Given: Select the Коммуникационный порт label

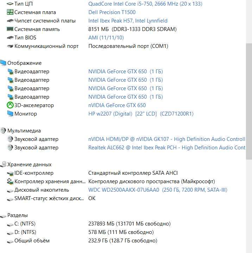Looking at the screenshot, I should click(x=46, y=46).
